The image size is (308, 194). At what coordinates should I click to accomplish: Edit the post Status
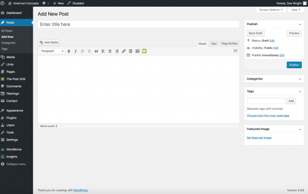tap(272, 41)
